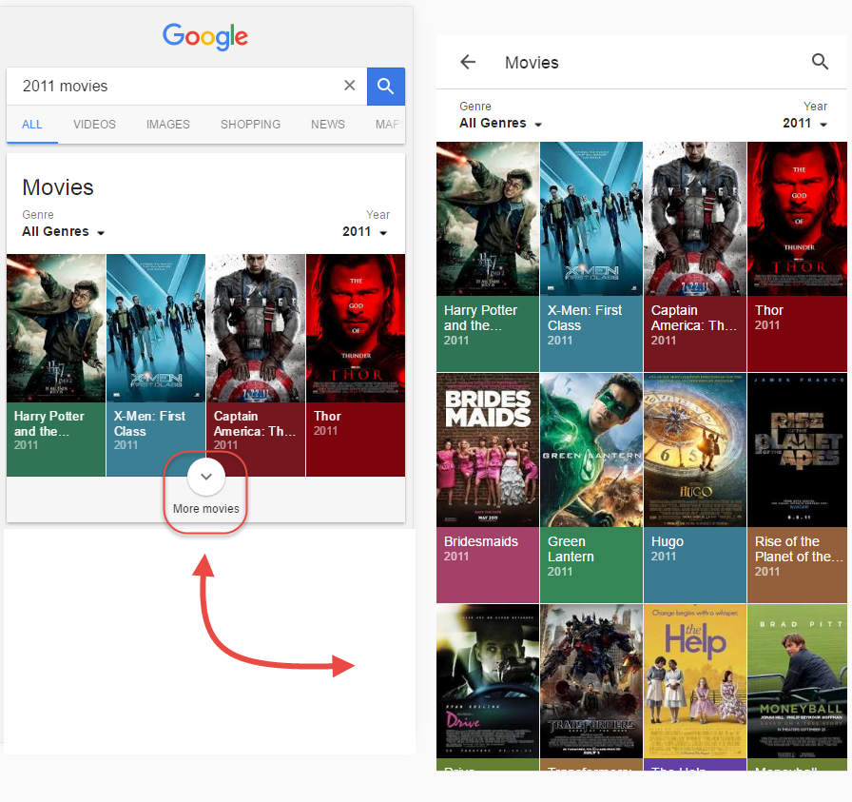Open All Genres dropdown in right panel
The image size is (852, 802).
pos(500,124)
